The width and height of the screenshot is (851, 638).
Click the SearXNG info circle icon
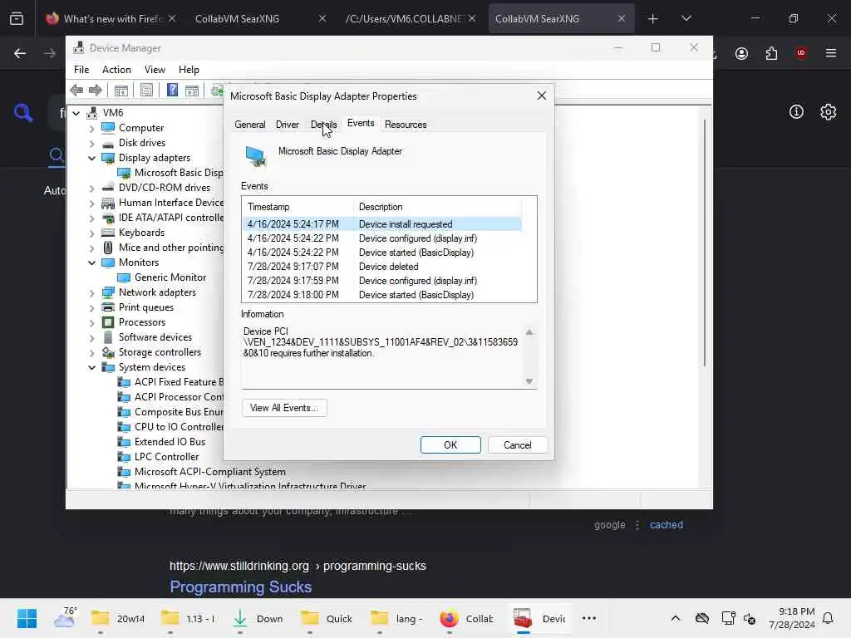click(796, 112)
